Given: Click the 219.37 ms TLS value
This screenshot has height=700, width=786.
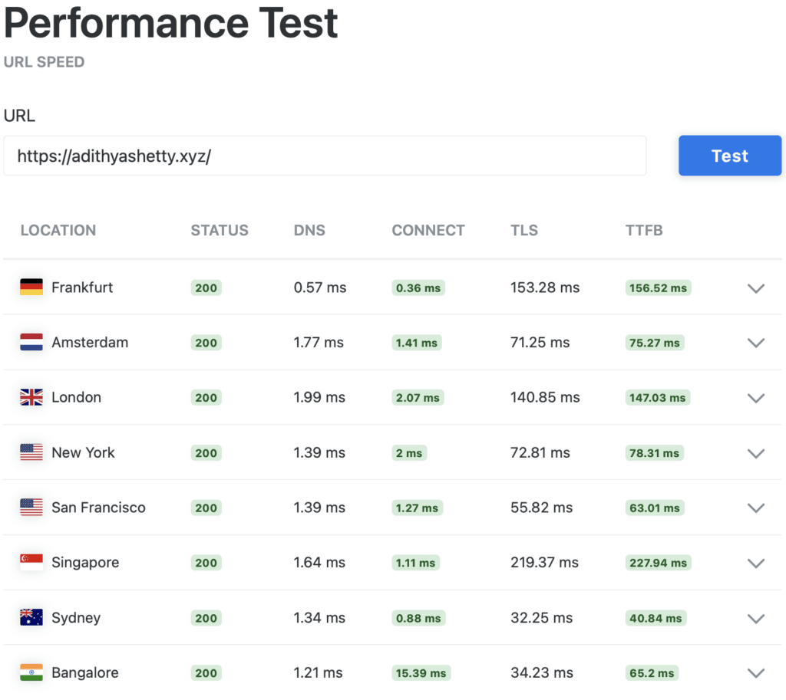Looking at the screenshot, I should click(544, 563).
